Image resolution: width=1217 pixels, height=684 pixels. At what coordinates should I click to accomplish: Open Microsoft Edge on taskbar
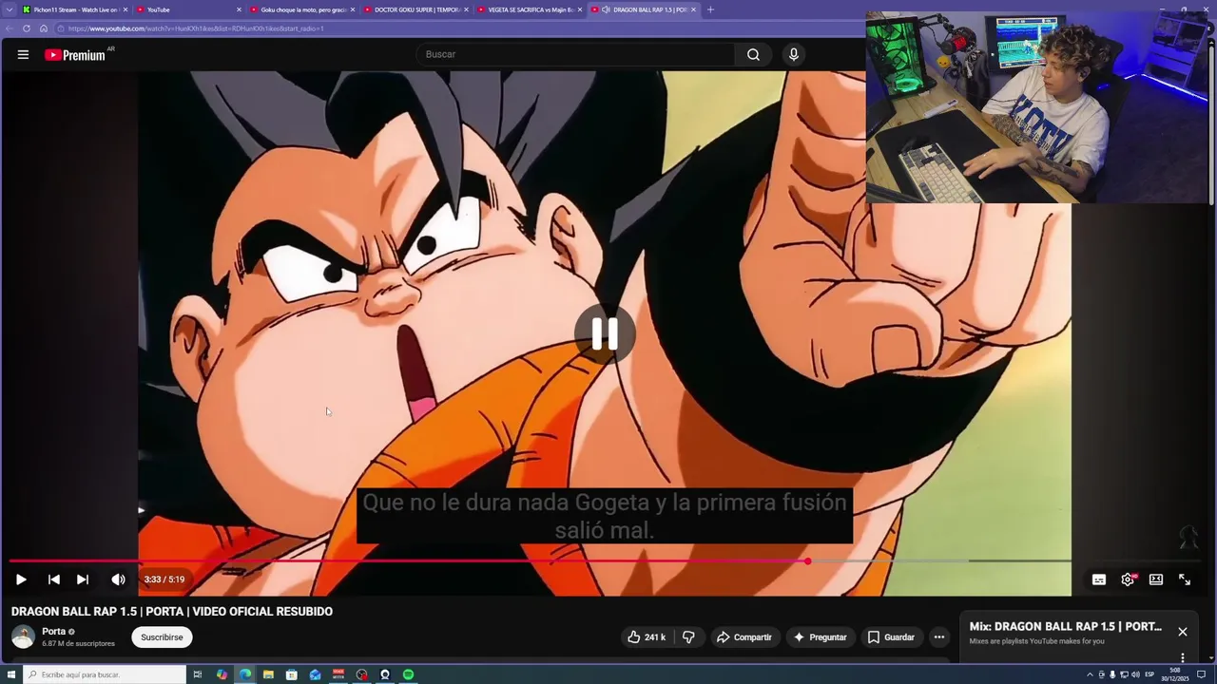point(245,674)
